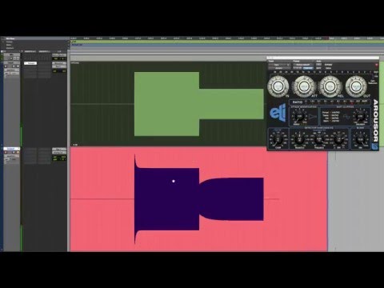Click the Blend knob on Arousor
The height and width of the screenshot is (288, 384).
click(360, 139)
